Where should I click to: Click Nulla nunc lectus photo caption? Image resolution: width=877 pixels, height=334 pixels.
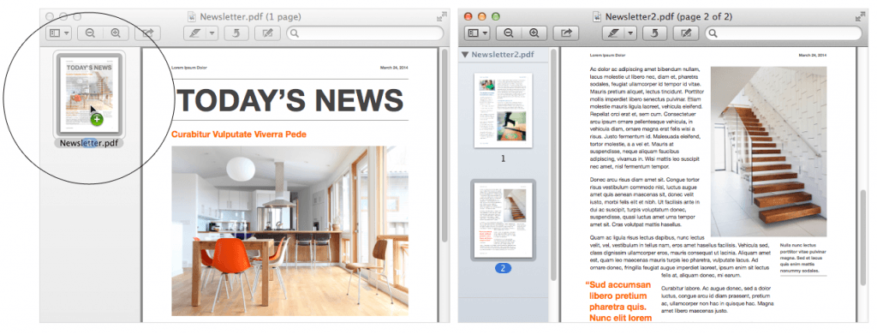point(803,258)
